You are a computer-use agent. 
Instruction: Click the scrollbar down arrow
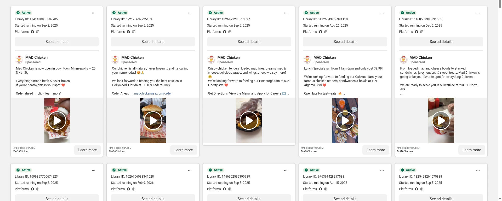[x=500, y=199]
